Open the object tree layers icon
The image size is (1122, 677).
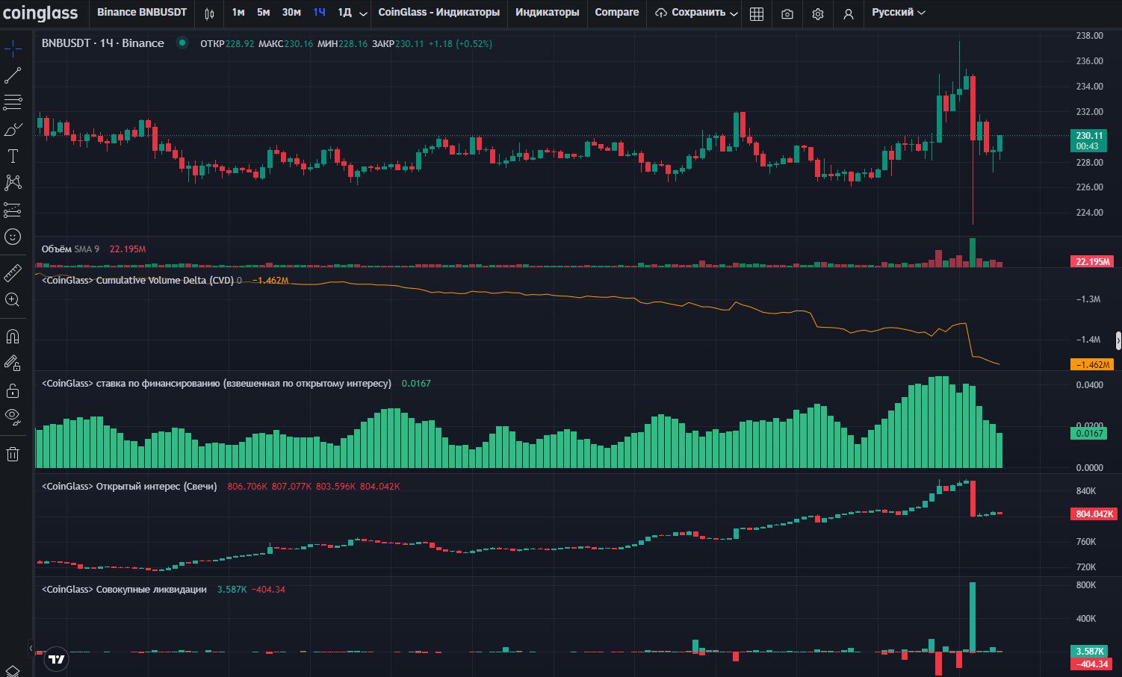click(13, 671)
